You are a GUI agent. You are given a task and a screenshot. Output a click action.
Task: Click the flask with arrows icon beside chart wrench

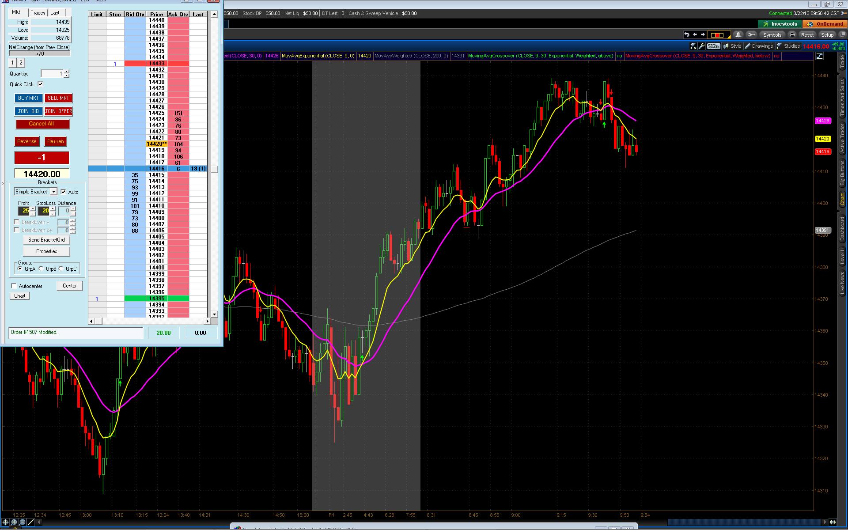click(693, 46)
